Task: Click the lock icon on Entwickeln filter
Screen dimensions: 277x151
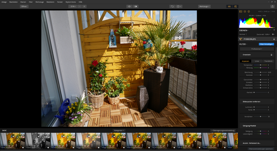Action: [x=271, y=55]
